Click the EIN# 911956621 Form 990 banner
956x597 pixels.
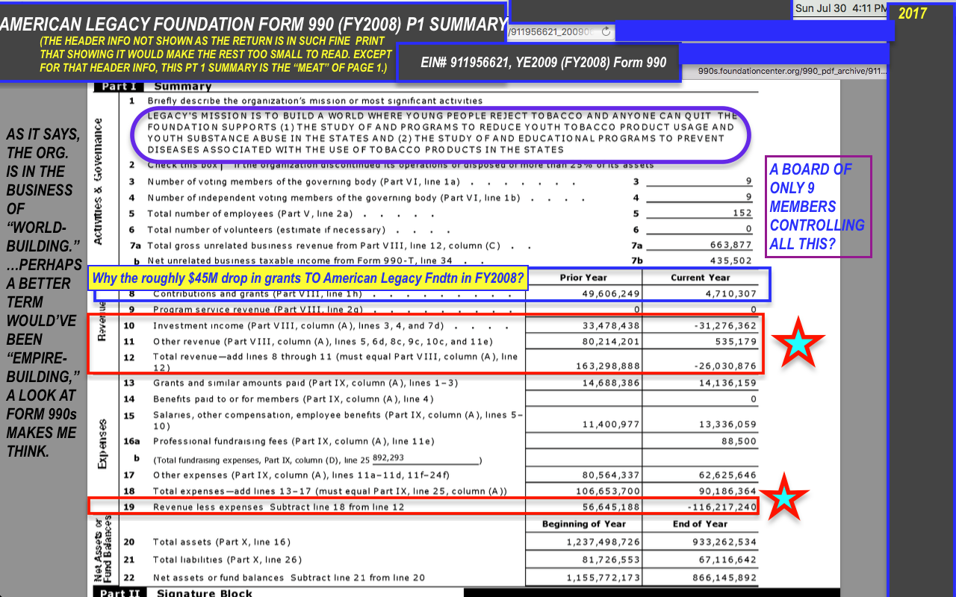pos(543,63)
